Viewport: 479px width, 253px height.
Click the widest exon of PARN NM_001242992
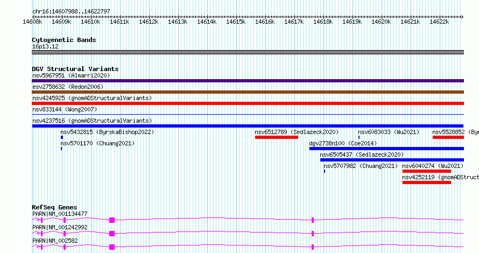112,234
